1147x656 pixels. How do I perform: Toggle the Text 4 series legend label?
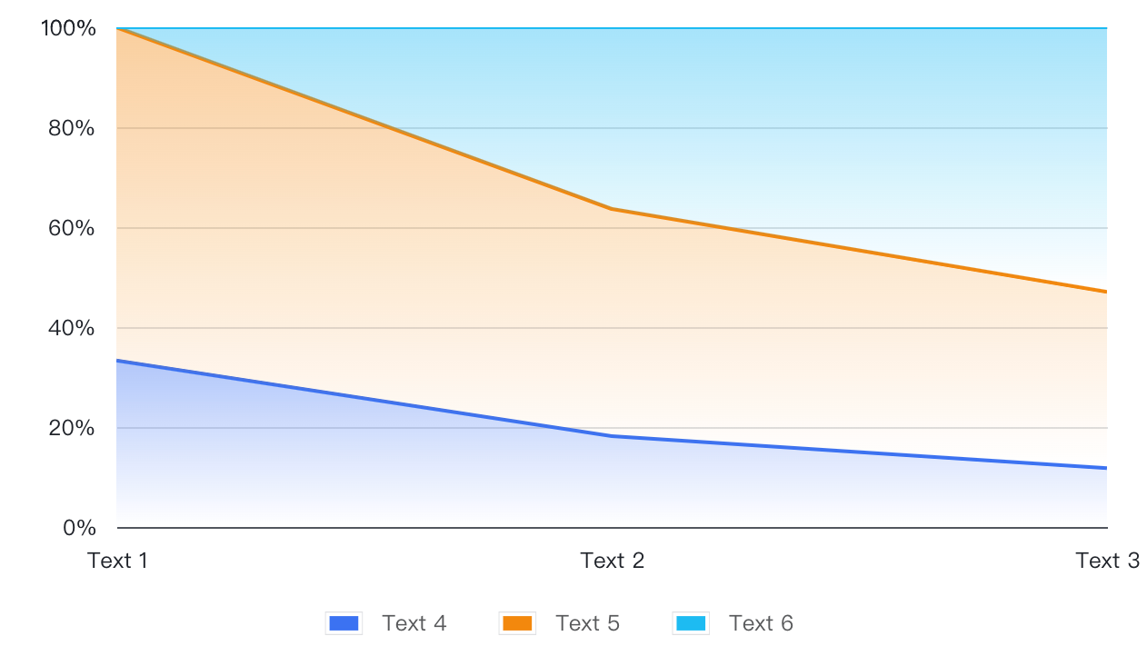[x=414, y=623]
